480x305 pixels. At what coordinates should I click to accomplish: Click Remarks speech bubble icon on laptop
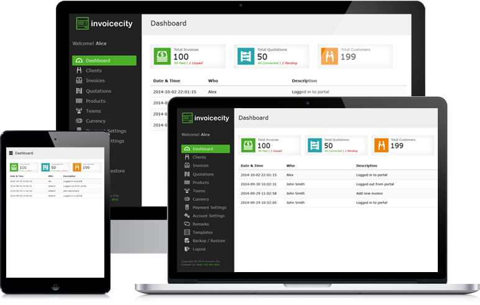click(187, 224)
